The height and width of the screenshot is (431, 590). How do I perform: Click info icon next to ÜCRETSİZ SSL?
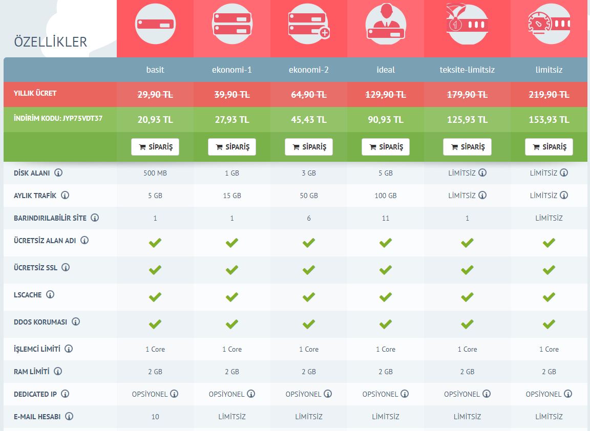[66, 267]
